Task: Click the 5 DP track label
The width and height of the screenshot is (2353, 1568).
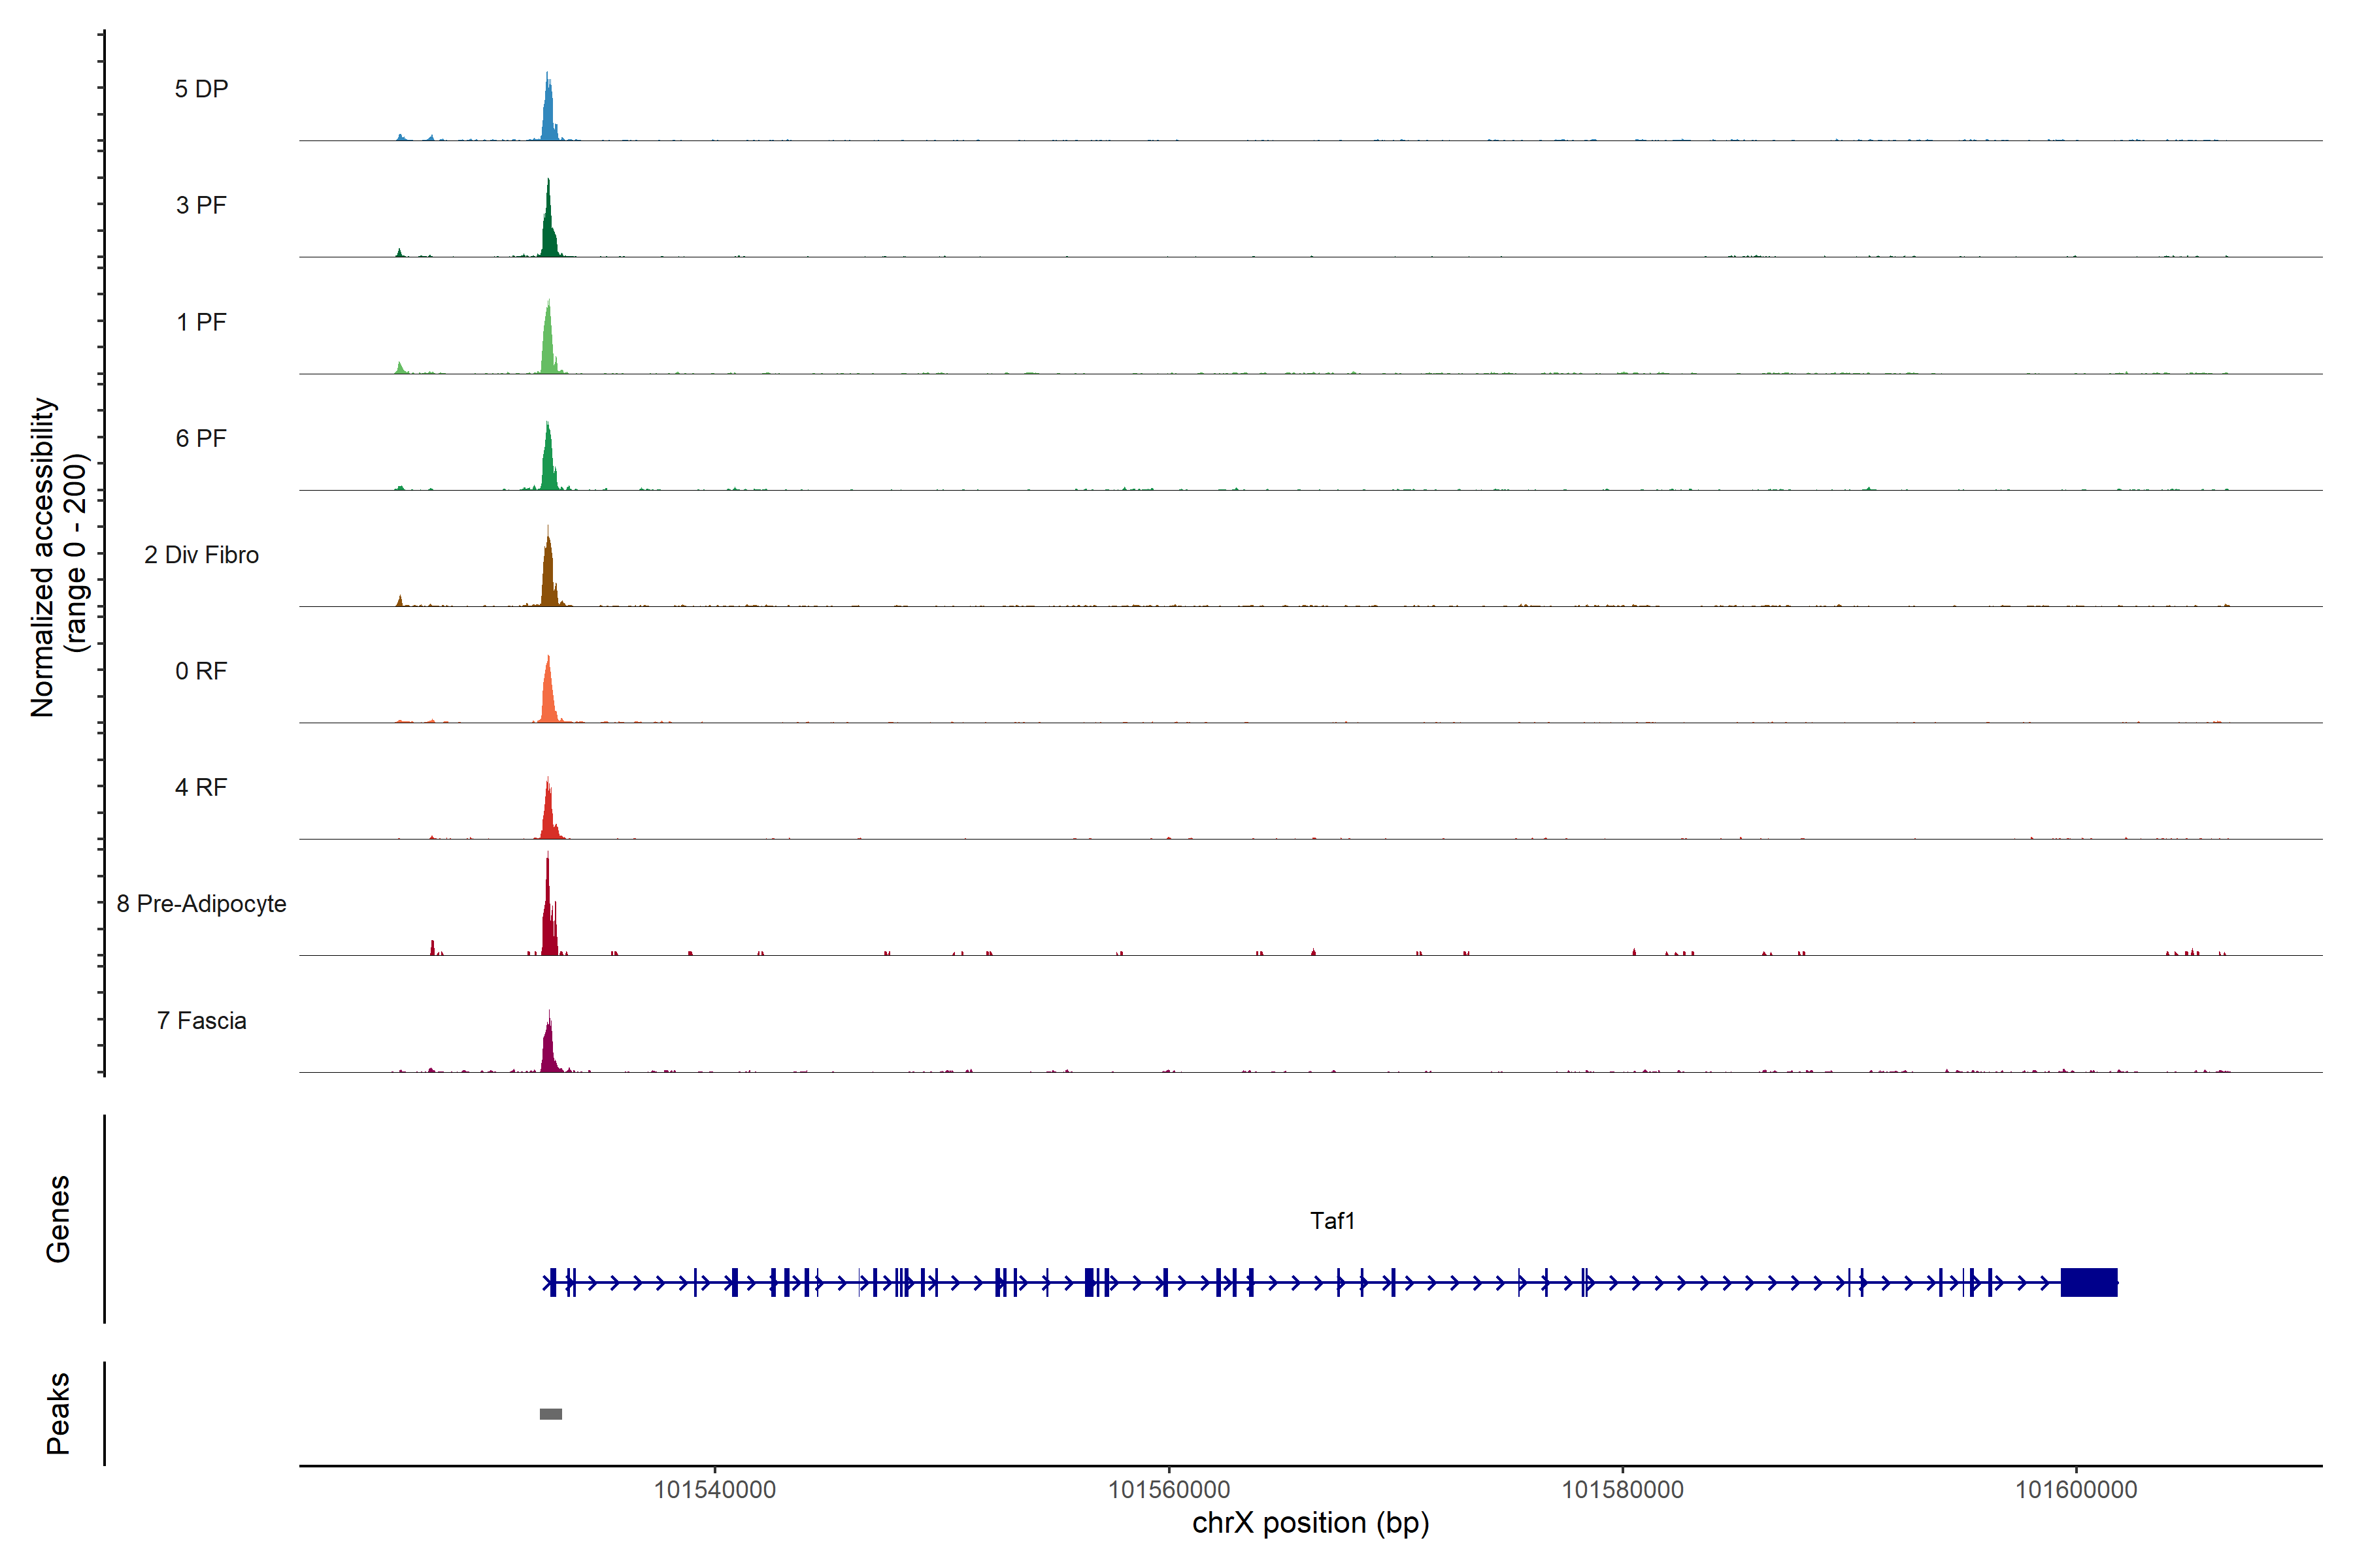Action: coord(201,89)
